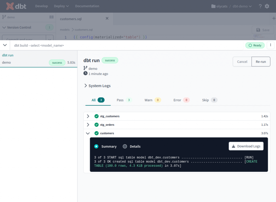
Task: Open the Deploy dropdown menu
Action: click(61, 6)
